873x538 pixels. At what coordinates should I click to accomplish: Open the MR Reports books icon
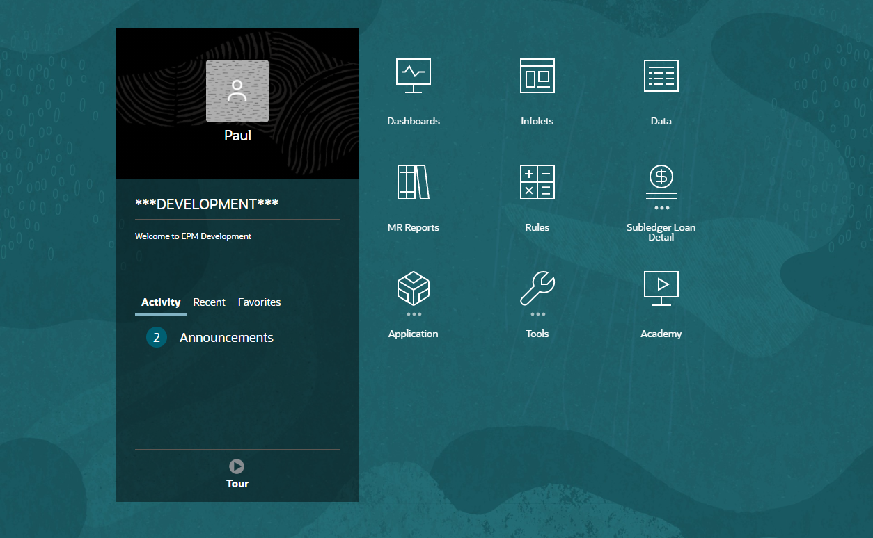(414, 182)
